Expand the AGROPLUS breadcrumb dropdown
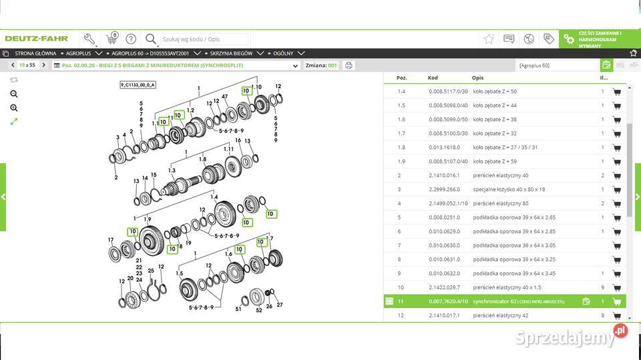Image resolution: width=641 pixels, height=360 pixels. [99, 53]
